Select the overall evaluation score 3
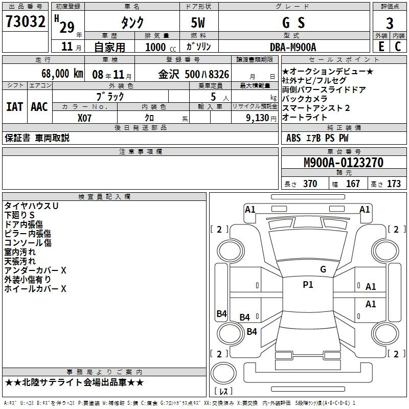 (x=390, y=23)
